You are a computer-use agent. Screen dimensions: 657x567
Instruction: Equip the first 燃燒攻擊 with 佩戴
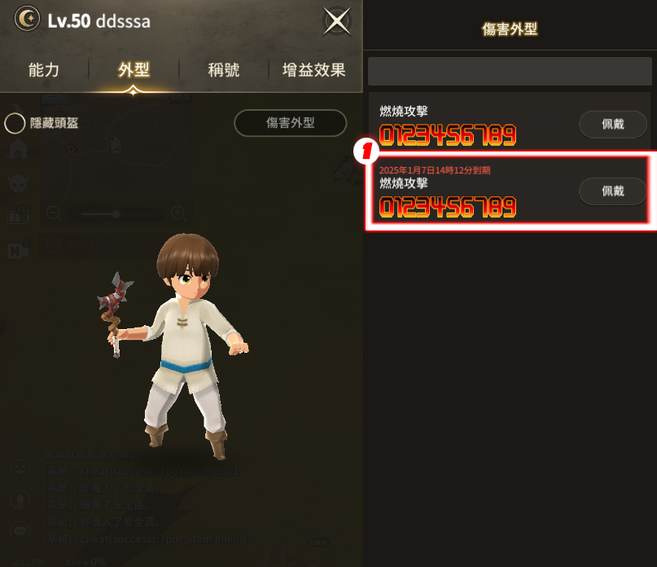[x=612, y=124]
